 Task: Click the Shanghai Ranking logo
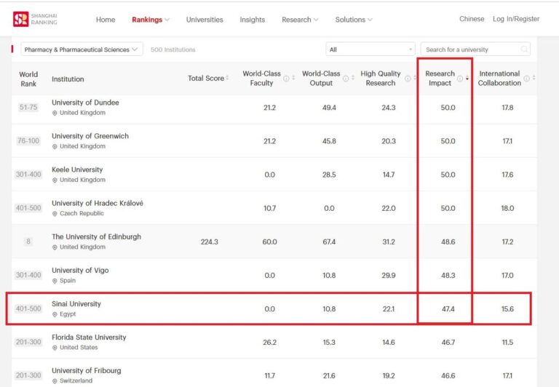click(35, 19)
